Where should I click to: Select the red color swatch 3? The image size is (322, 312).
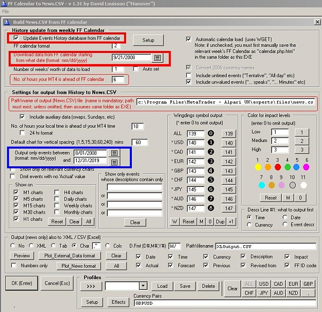pos(278,167)
